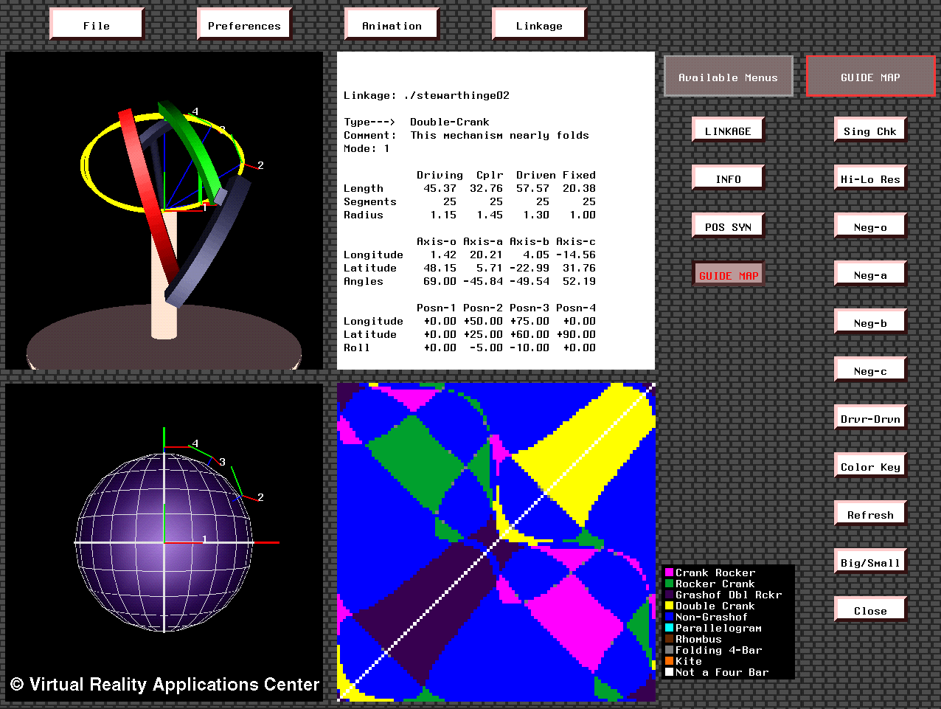Close the guide map panel

click(x=870, y=610)
